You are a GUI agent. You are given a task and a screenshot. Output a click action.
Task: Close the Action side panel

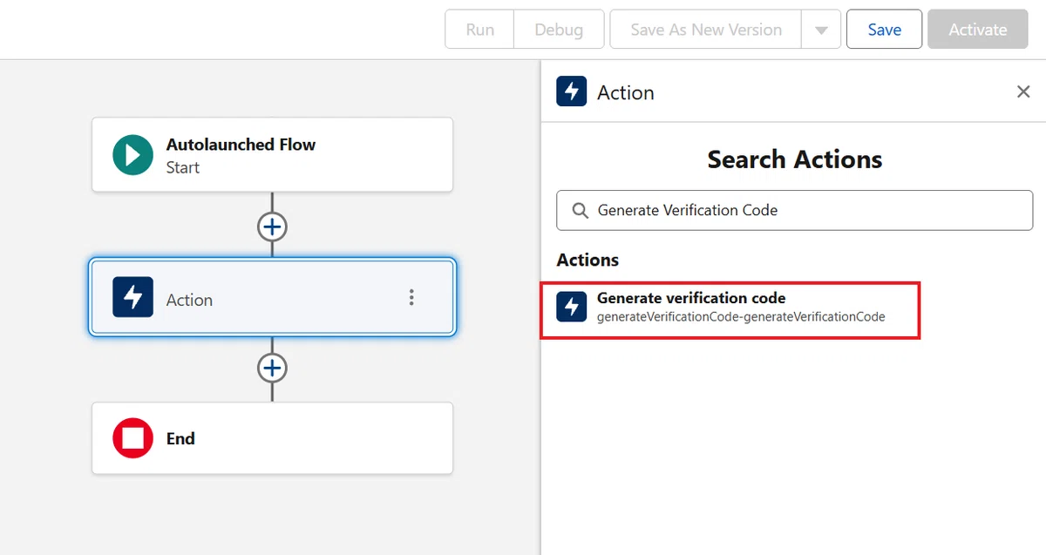pos(1023,91)
